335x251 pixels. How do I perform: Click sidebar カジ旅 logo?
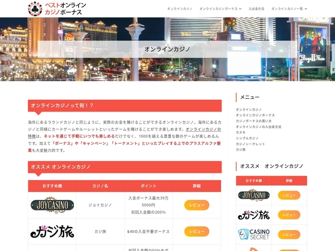[254, 215]
